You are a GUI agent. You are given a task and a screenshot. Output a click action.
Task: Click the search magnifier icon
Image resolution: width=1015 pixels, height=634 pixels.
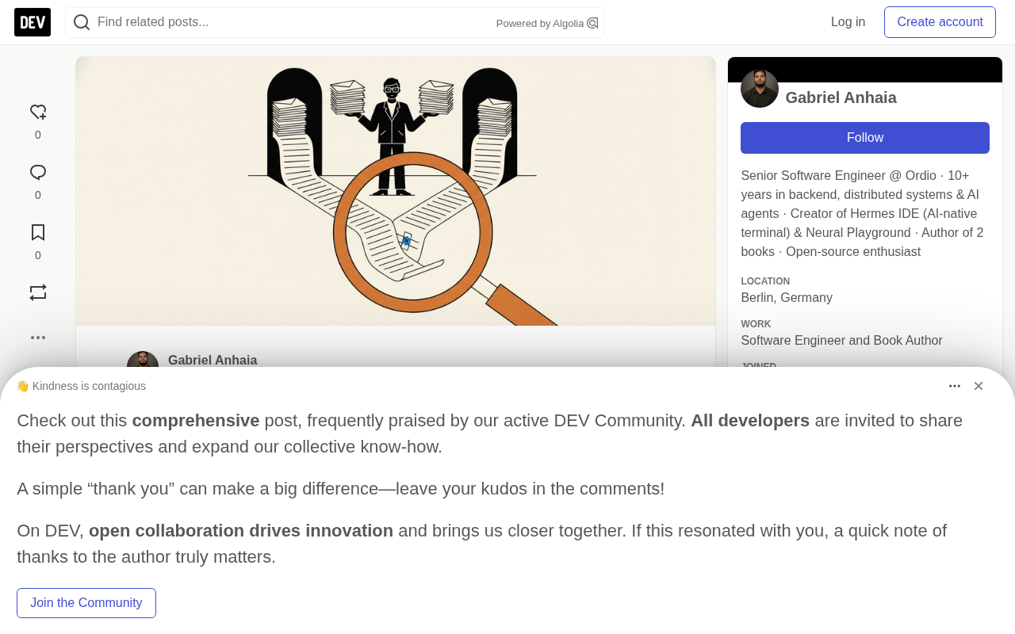tap(82, 22)
